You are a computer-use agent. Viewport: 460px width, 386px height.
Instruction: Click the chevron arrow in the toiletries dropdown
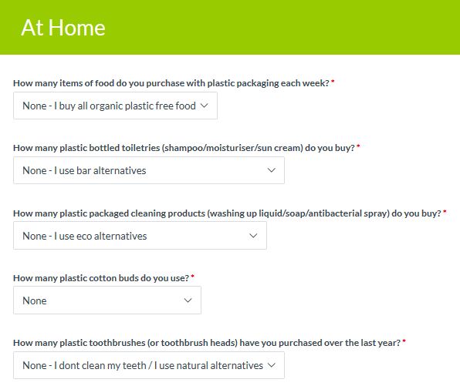(x=272, y=170)
